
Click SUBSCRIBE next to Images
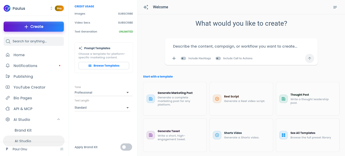125,14
